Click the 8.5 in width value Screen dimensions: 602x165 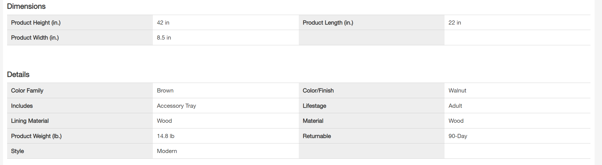(x=164, y=38)
